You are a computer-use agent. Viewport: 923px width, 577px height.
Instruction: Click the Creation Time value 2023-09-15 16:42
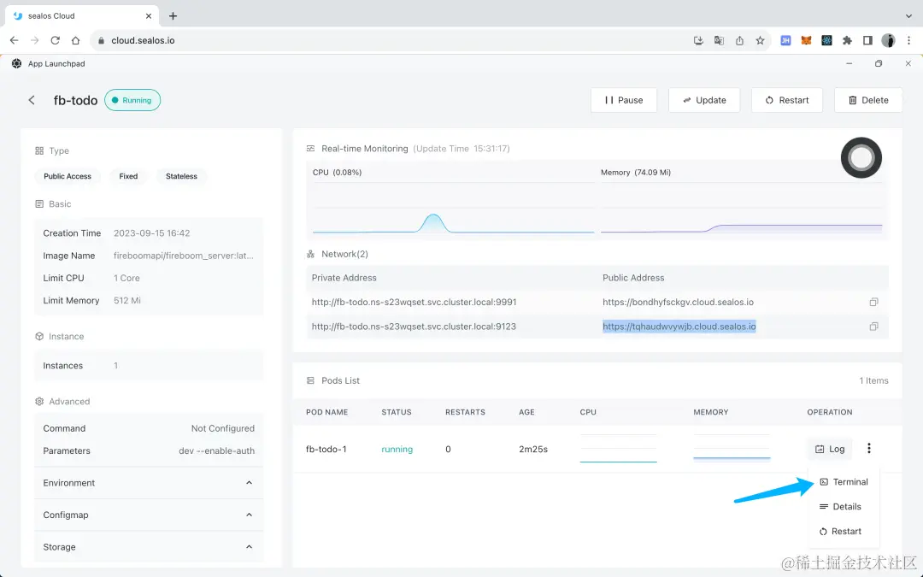click(152, 233)
